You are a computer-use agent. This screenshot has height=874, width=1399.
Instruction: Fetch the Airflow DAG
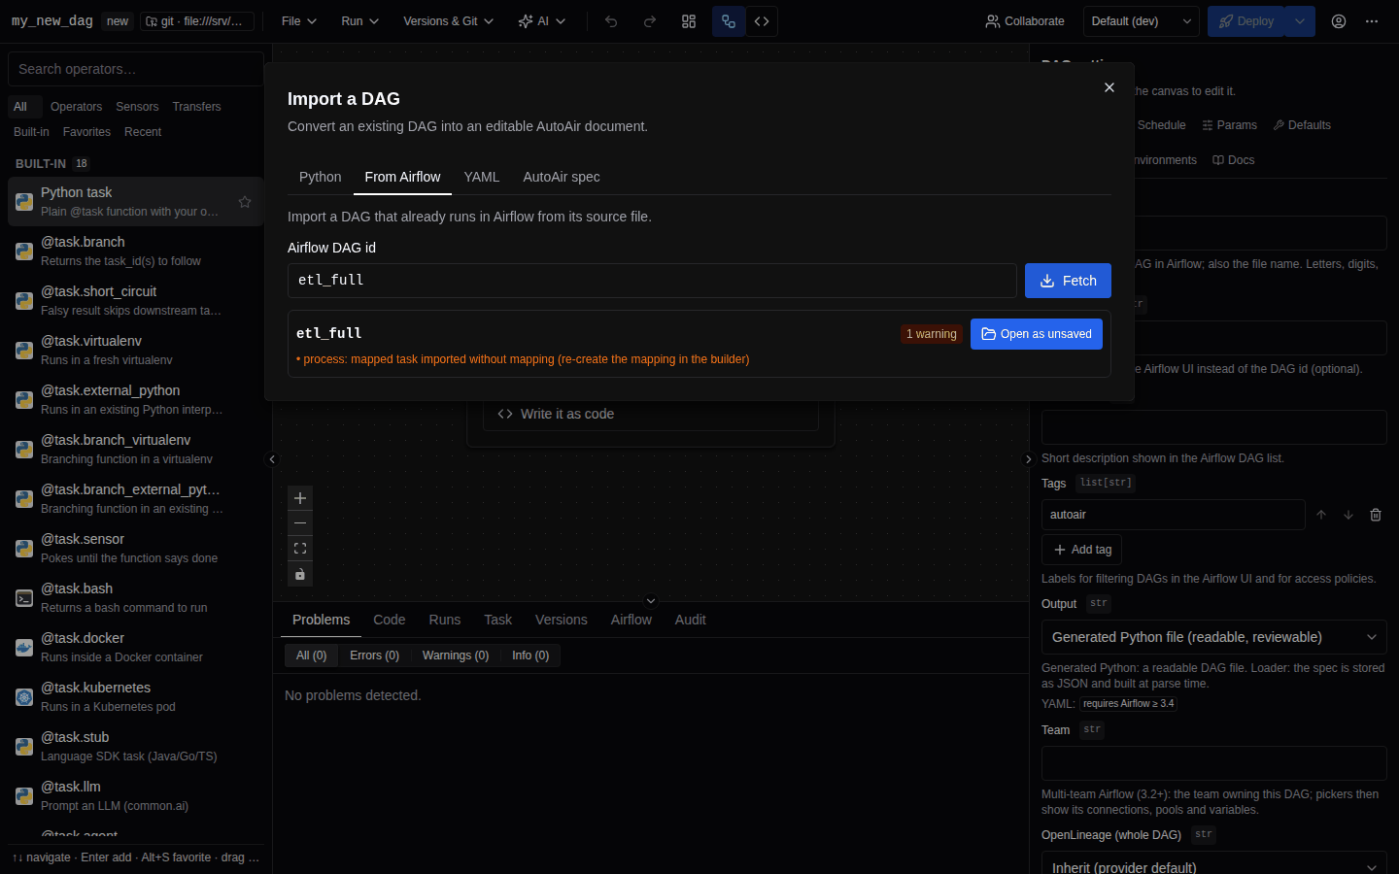click(x=1068, y=281)
